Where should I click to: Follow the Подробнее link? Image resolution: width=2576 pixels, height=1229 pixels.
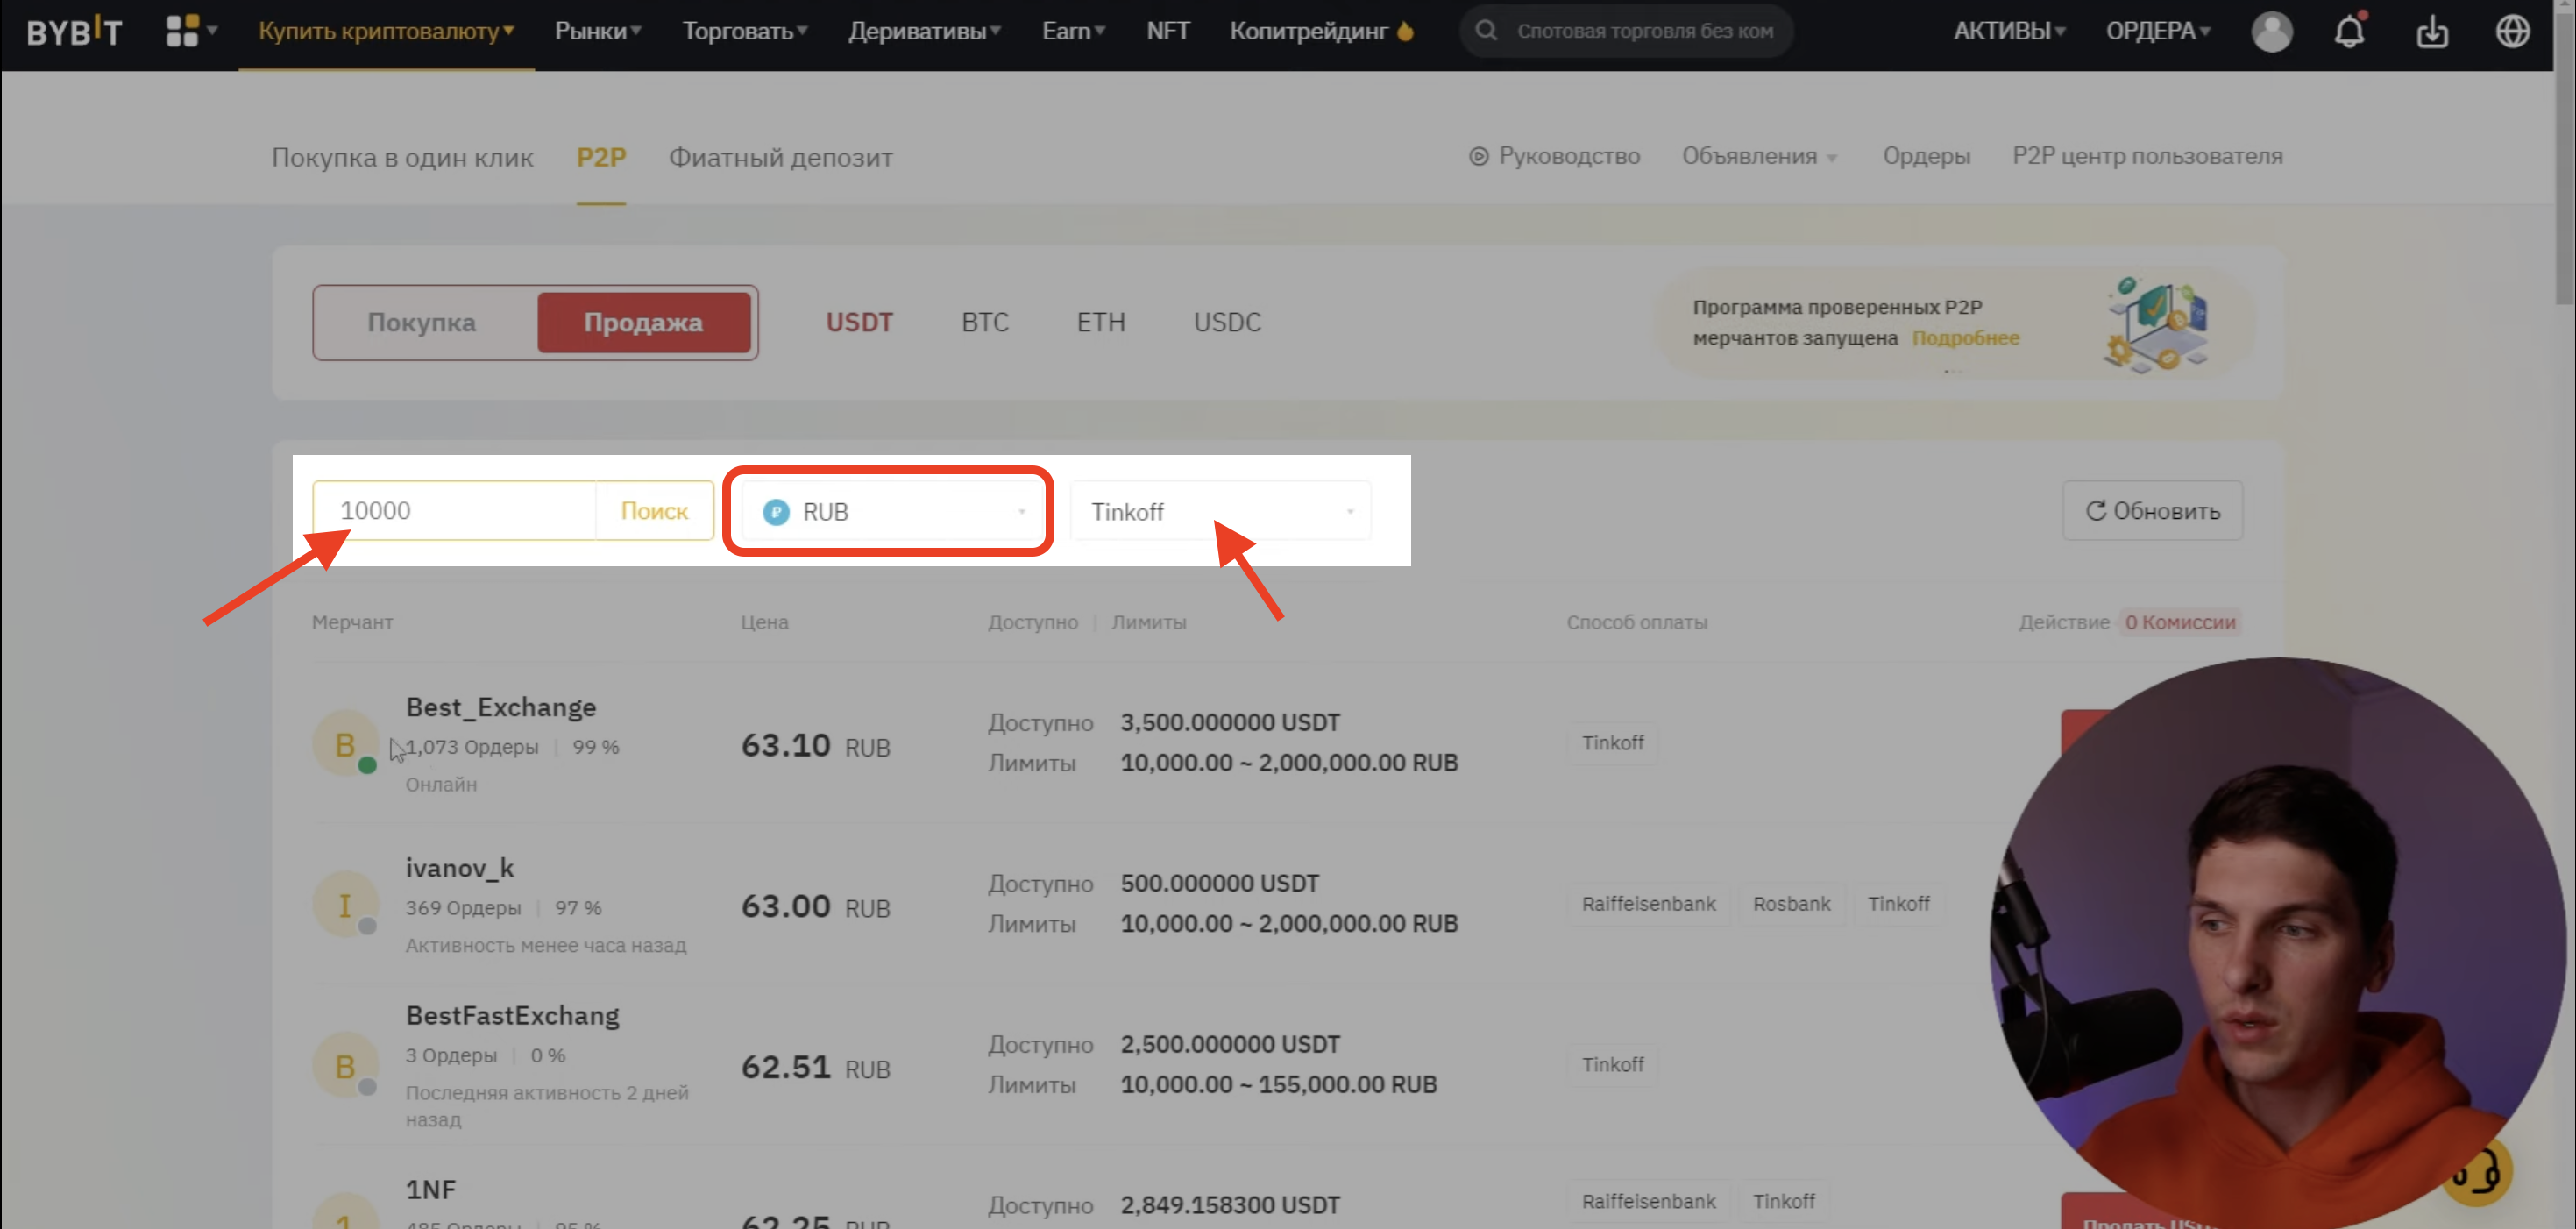(x=1965, y=338)
